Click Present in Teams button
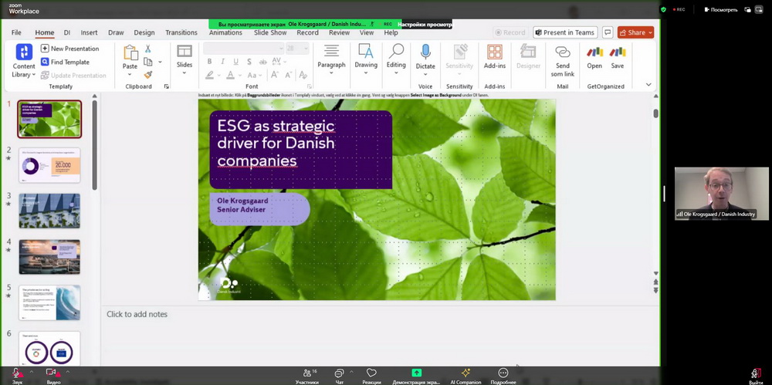The height and width of the screenshot is (385, 772). [565, 32]
